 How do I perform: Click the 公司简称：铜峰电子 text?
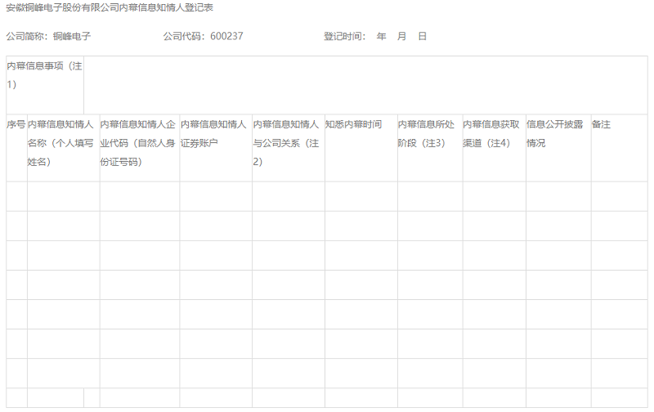pos(48,37)
